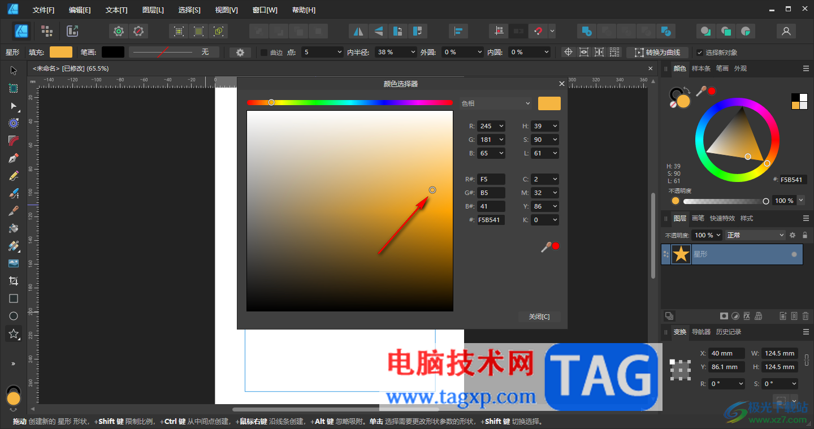Image resolution: width=814 pixels, height=429 pixels.
Task: Select the Pencil tool
Action: [x=14, y=176]
